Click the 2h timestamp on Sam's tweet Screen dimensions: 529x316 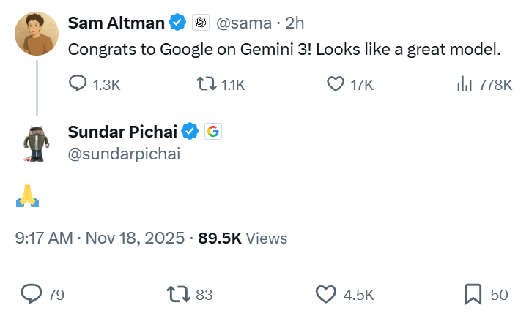click(295, 23)
